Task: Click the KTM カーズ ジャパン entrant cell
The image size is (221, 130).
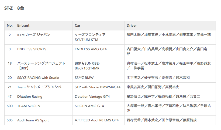Action: (34, 35)
